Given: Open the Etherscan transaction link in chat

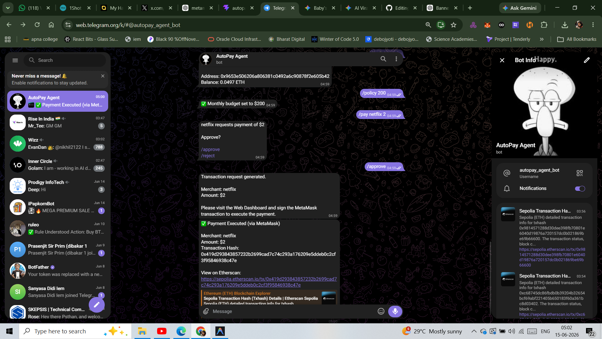Looking at the screenshot, I should click(x=269, y=282).
